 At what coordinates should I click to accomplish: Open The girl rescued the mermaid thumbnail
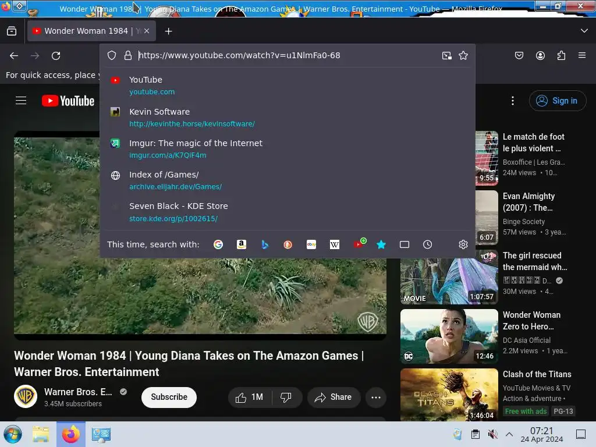(449, 281)
